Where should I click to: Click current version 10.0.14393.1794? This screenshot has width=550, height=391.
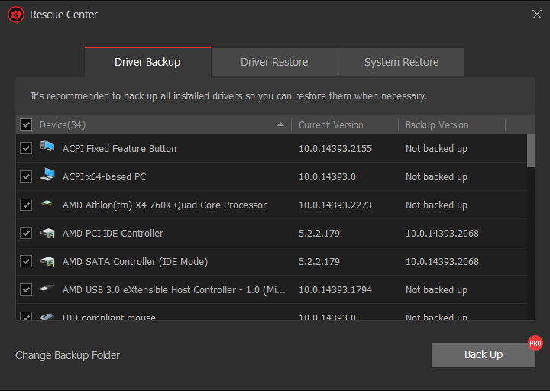335,290
